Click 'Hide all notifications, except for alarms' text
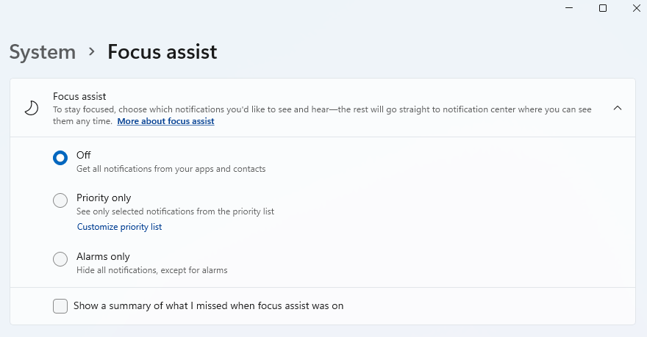This screenshot has height=337, width=647. pos(151,270)
